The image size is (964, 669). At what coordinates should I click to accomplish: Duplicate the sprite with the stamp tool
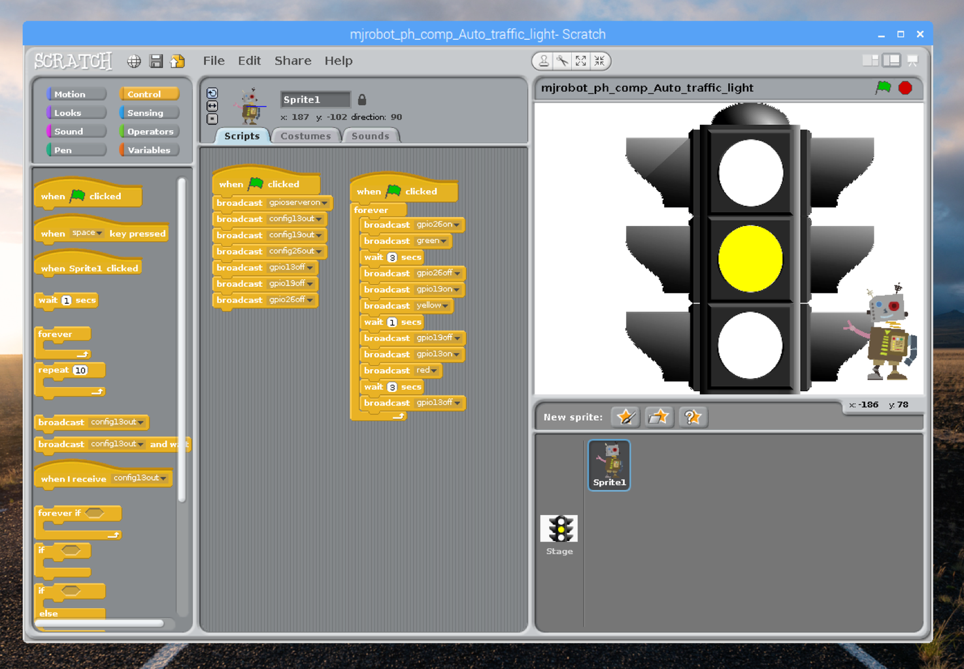point(543,61)
